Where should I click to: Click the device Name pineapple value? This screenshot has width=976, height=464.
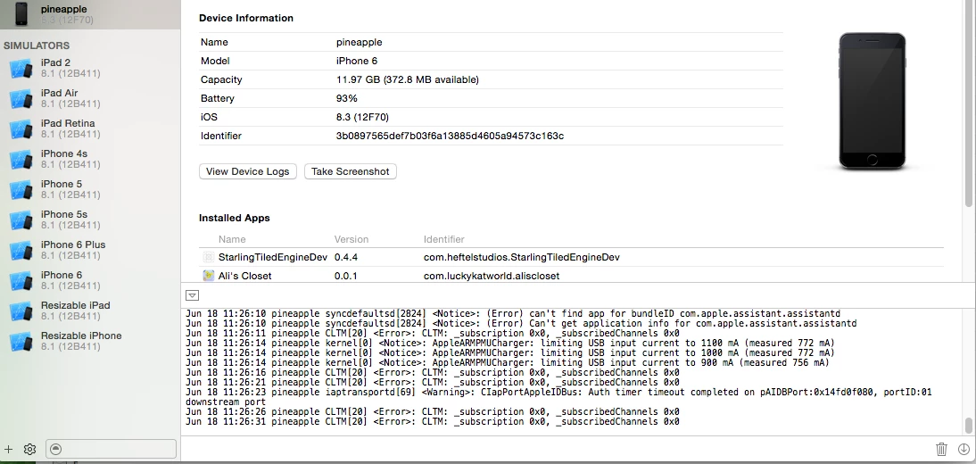360,42
